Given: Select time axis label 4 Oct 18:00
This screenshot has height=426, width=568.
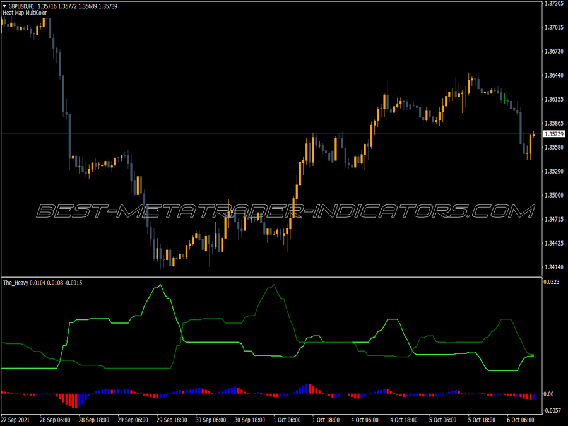Looking at the screenshot, I should tap(404, 420).
